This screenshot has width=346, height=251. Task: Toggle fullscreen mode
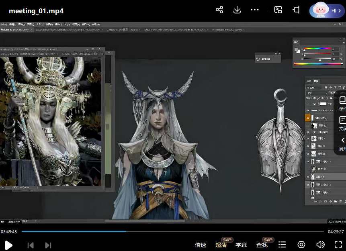coord(338,245)
